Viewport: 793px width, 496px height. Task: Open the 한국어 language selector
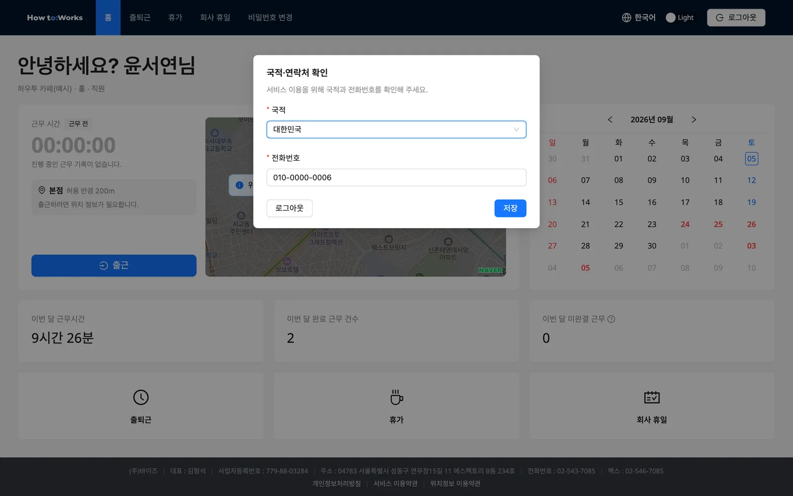pos(639,17)
